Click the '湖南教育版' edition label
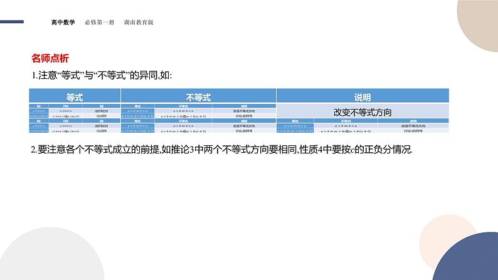Image resolution: width=498 pixels, height=280 pixels. tap(139, 22)
